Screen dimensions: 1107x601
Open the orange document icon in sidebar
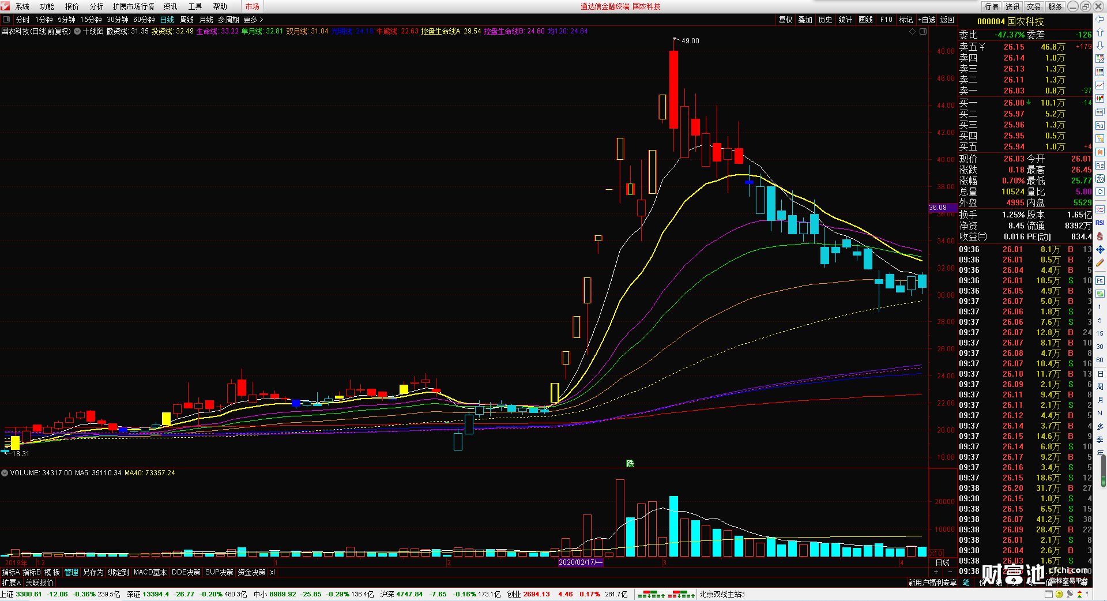click(x=1100, y=152)
